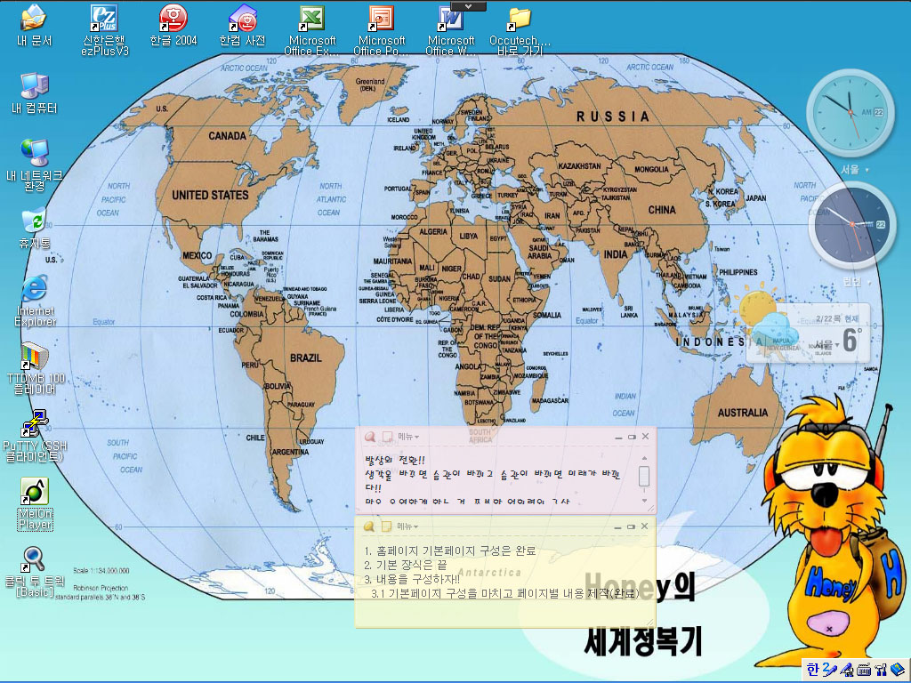
Task: Click line '2. 기본 장식은 끝'
Action: click(405, 565)
